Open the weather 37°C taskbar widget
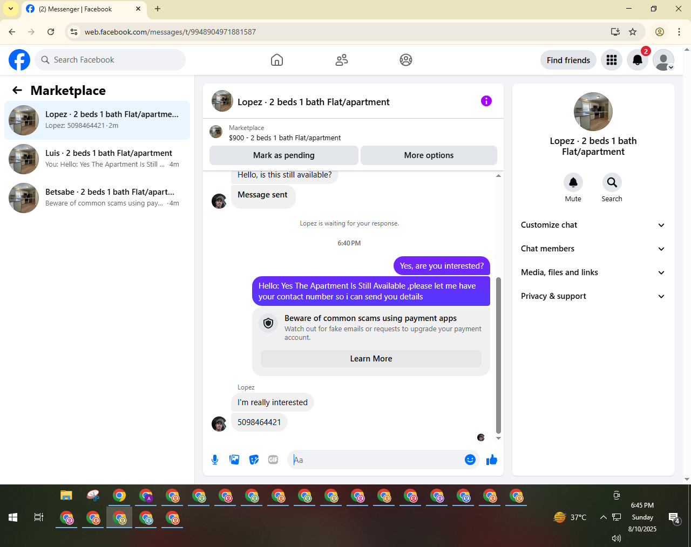 (570, 517)
